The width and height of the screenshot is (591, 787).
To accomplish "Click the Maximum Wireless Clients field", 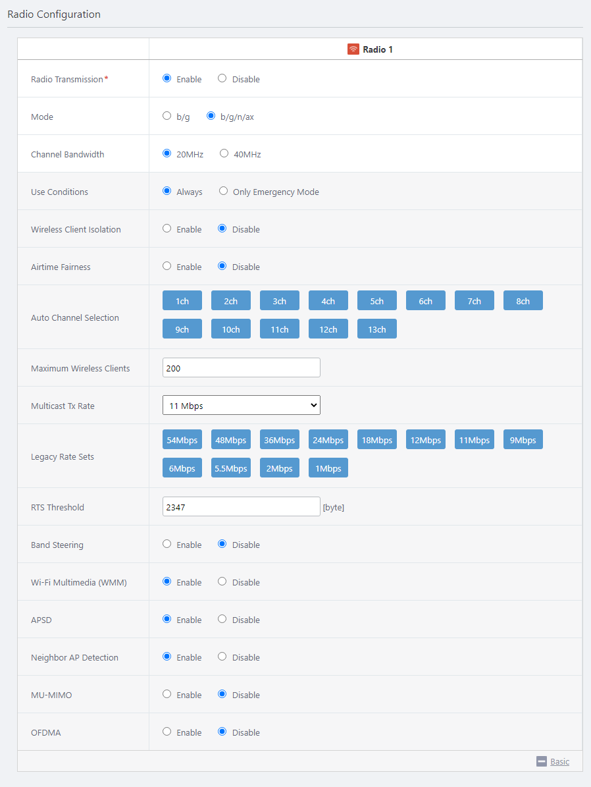I will [x=241, y=368].
